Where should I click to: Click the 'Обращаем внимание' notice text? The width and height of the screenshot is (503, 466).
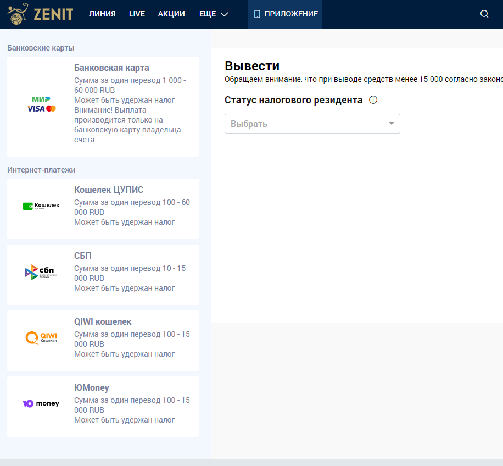point(364,79)
